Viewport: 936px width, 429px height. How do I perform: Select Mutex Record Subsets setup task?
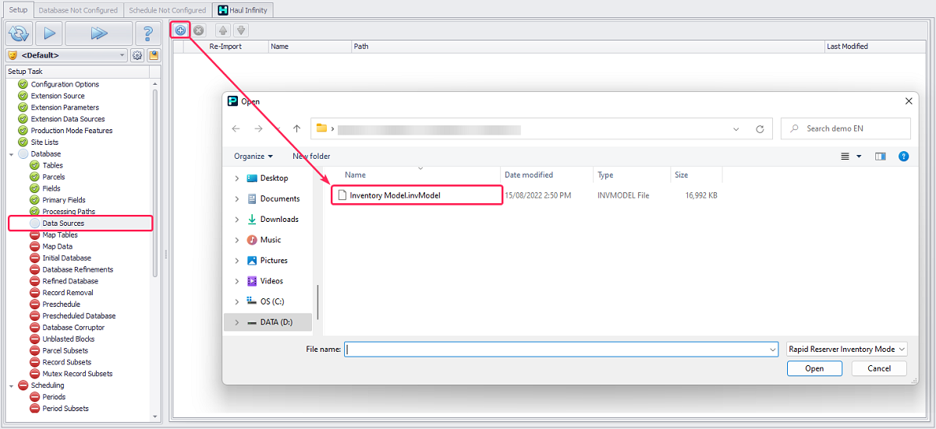[77, 374]
